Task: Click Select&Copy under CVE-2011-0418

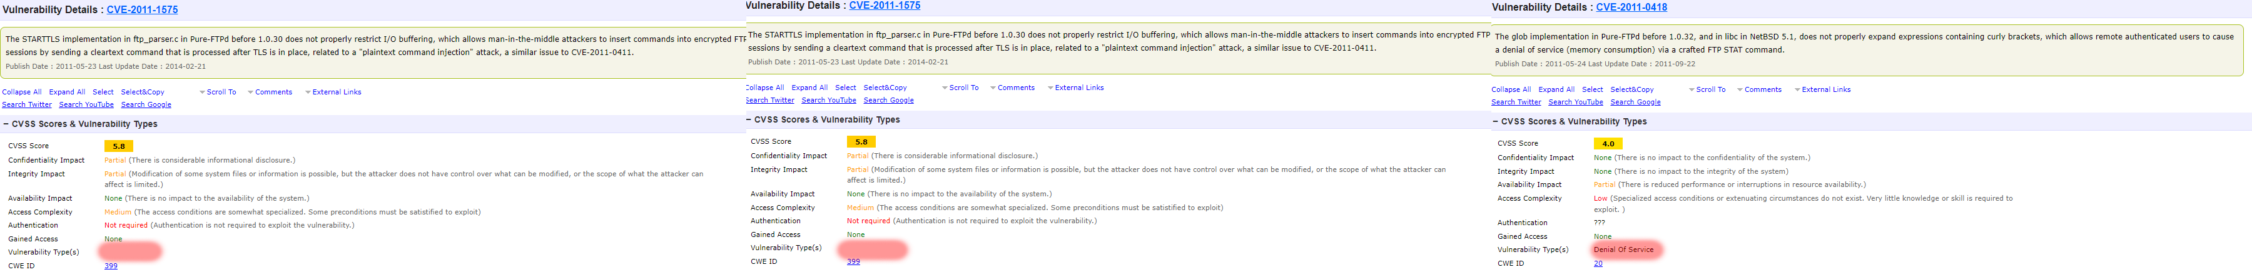Action: [x=1631, y=89]
